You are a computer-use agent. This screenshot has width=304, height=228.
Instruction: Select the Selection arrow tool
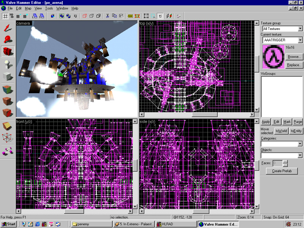point(7,28)
